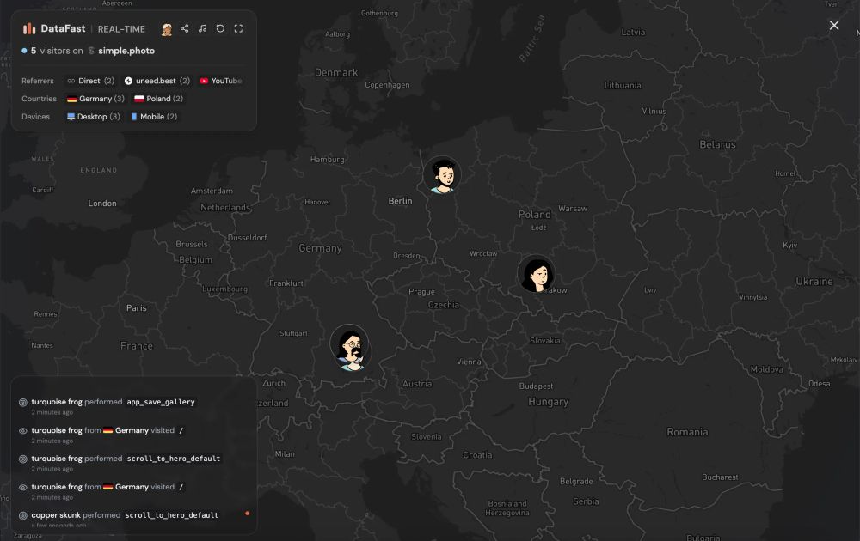The image size is (860, 541).
Task: Filter by Poland country chip
Action: [x=158, y=99]
